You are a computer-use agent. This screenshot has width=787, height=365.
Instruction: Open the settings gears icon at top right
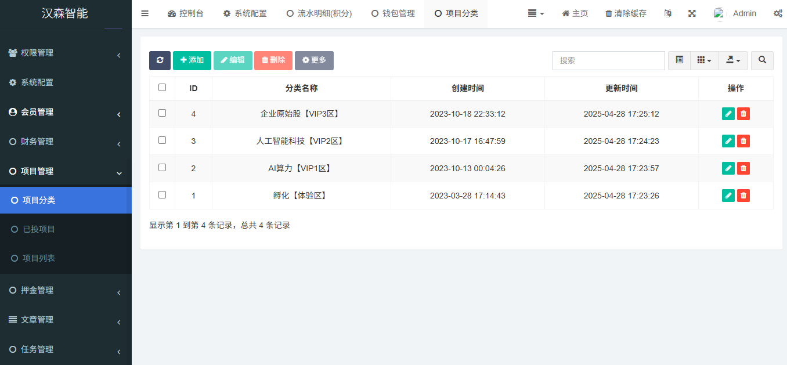[778, 13]
